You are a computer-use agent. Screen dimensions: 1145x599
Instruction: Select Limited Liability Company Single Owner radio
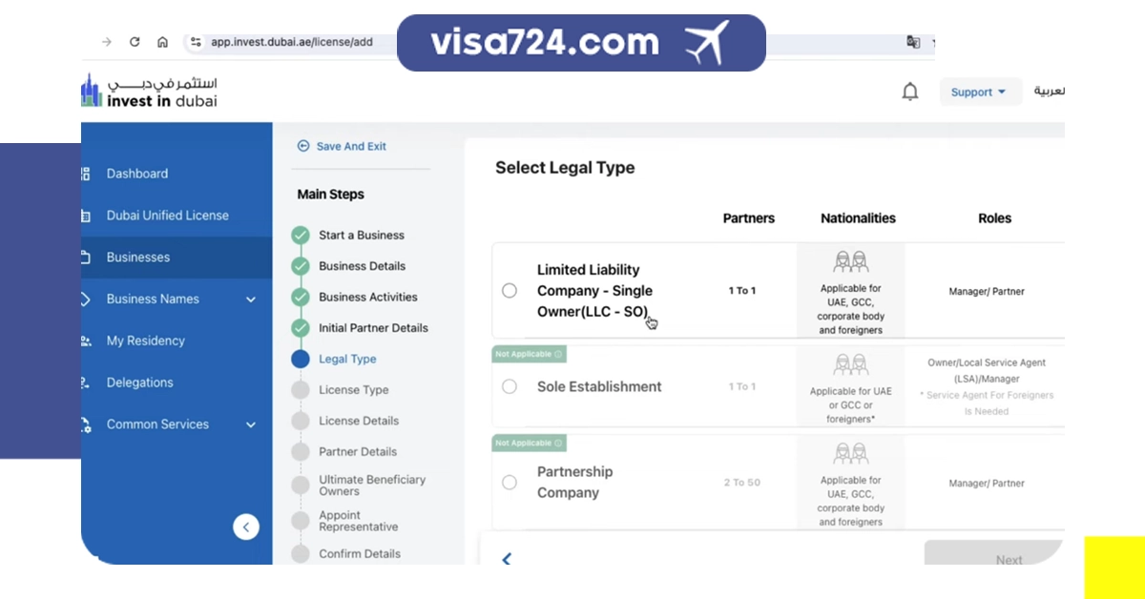[x=510, y=291]
